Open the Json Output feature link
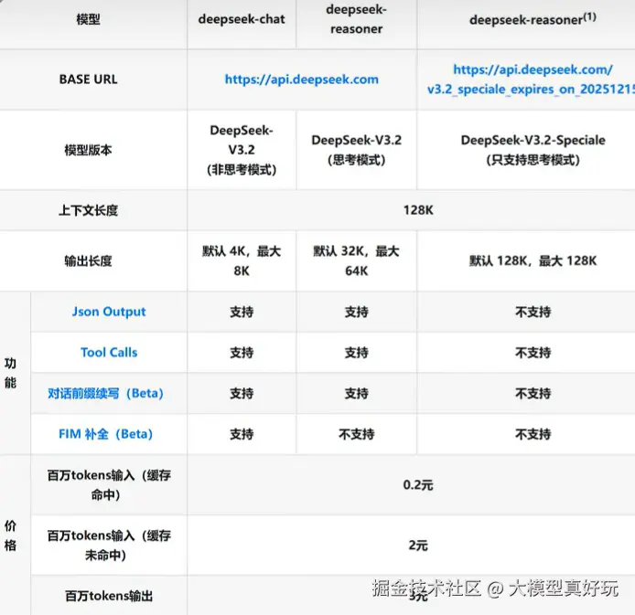 pyautogui.click(x=109, y=312)
